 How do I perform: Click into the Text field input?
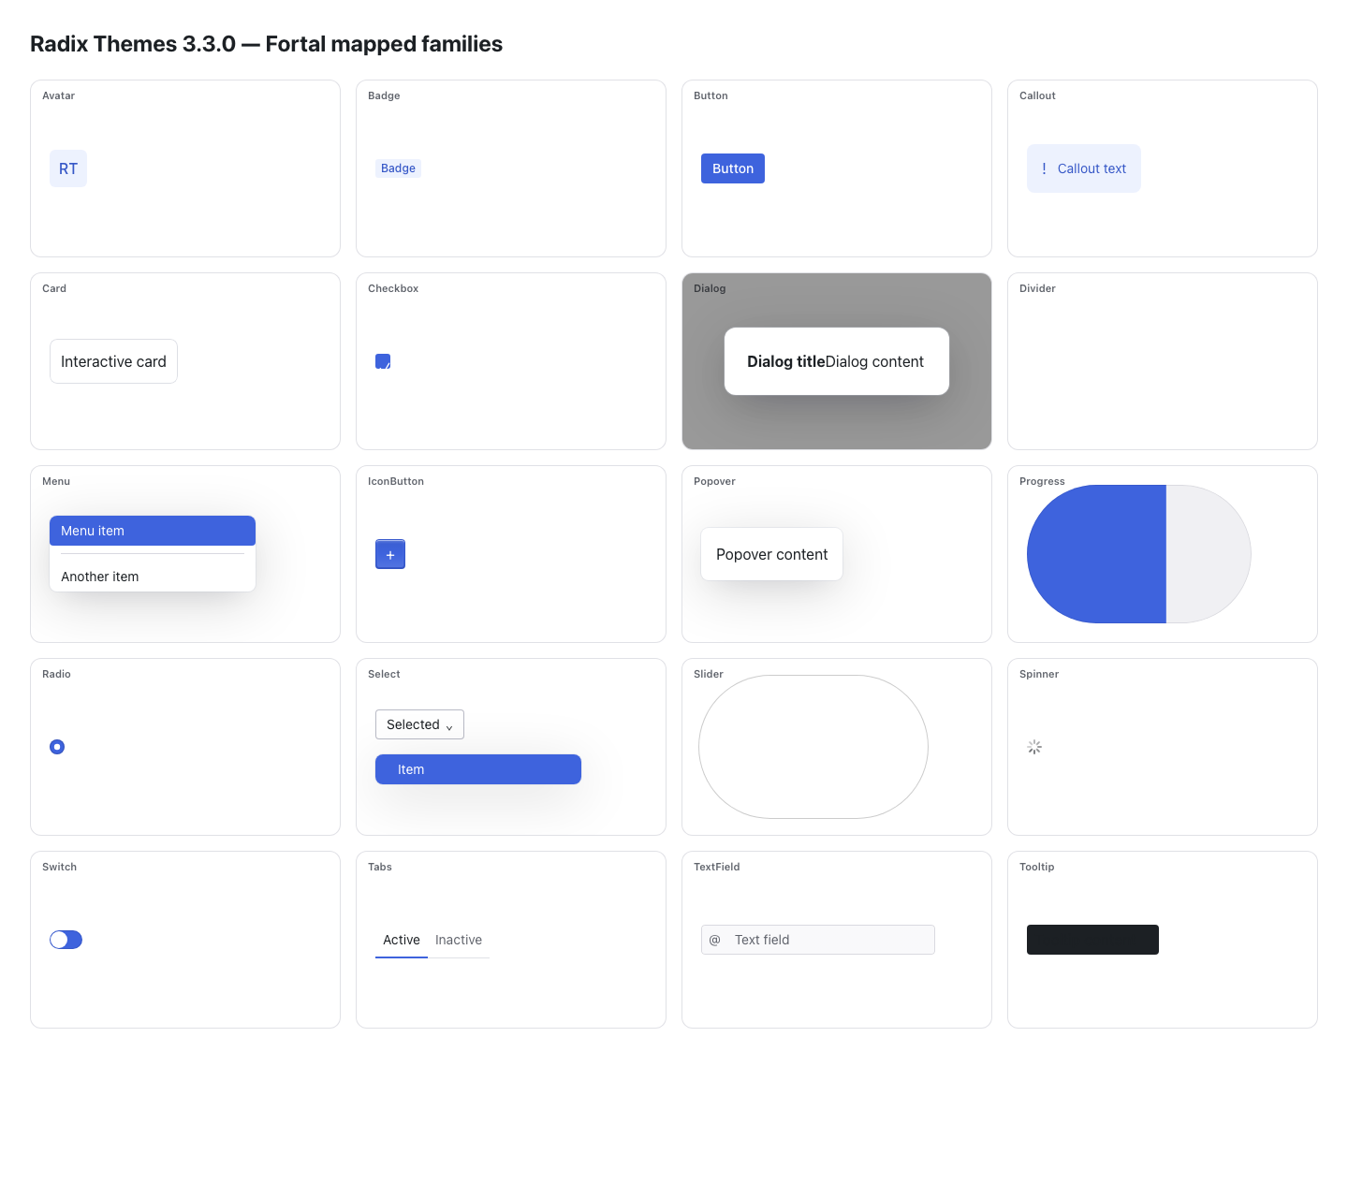(x=818, y=940)
